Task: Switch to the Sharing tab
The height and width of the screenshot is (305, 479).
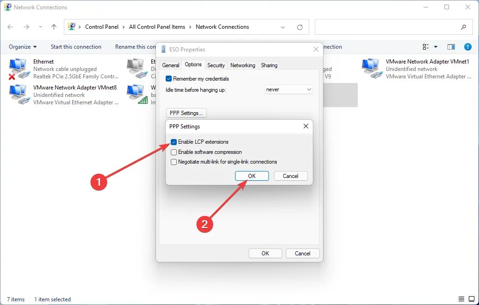Action: tap(269, 65)
